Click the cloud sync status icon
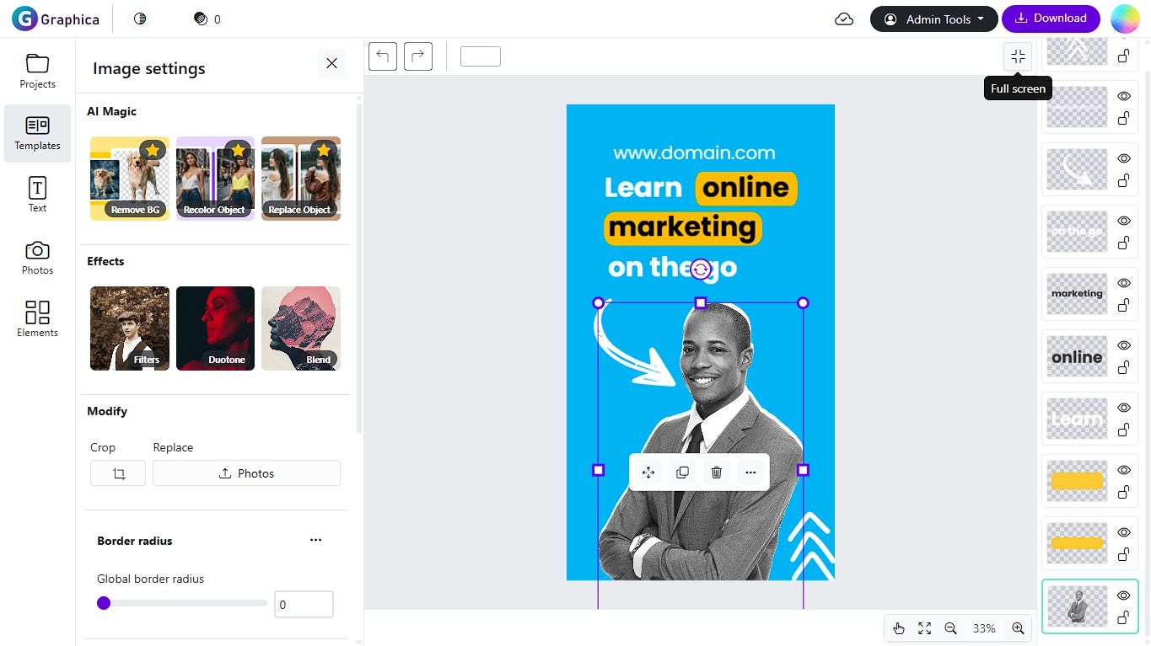 pos(844,19)
